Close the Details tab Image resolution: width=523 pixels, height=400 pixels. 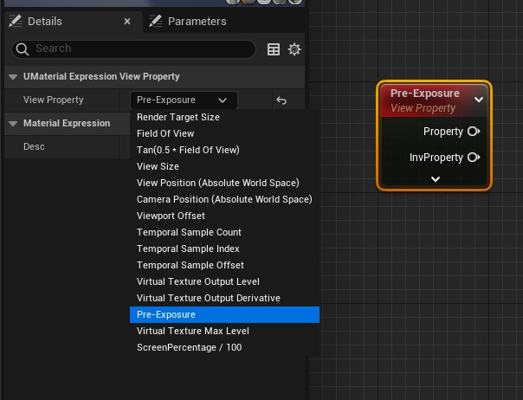127,21
